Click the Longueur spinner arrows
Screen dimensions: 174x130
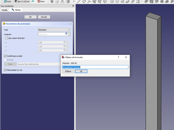pyautogui.click(x=69, y=34)
